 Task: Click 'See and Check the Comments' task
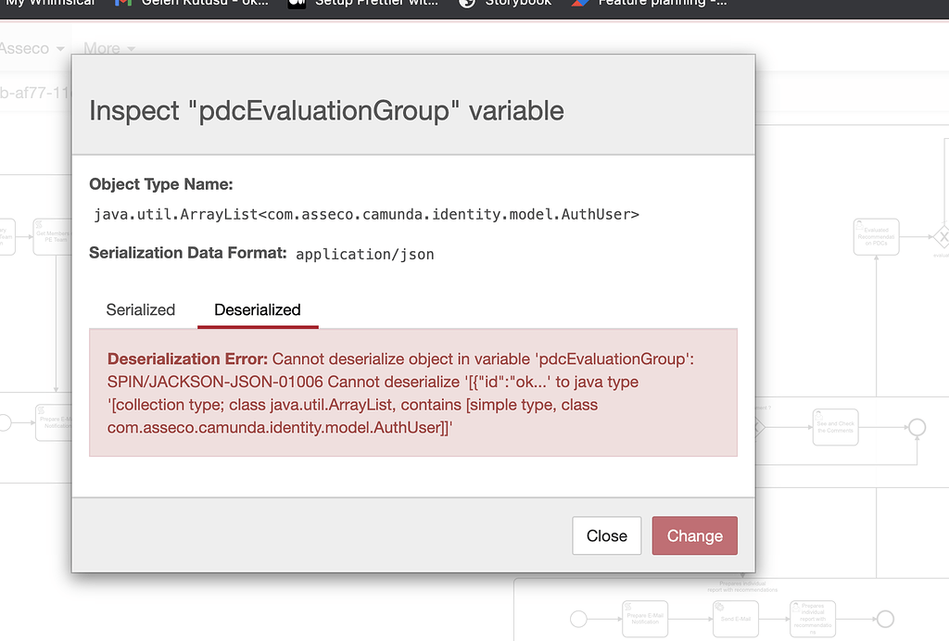pyautogui.click(x=835, y=427)
